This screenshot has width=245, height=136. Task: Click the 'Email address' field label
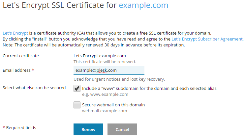pyautogui.click(x=17, y=70)
